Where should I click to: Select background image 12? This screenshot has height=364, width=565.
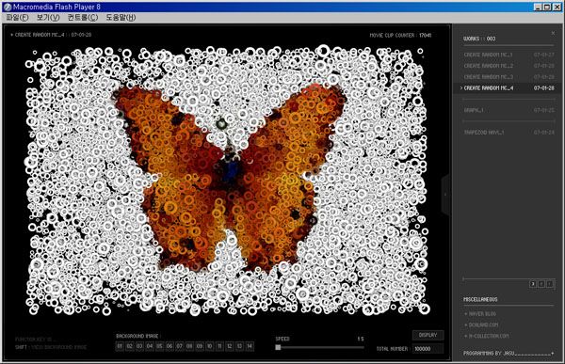tap(230, 346)
